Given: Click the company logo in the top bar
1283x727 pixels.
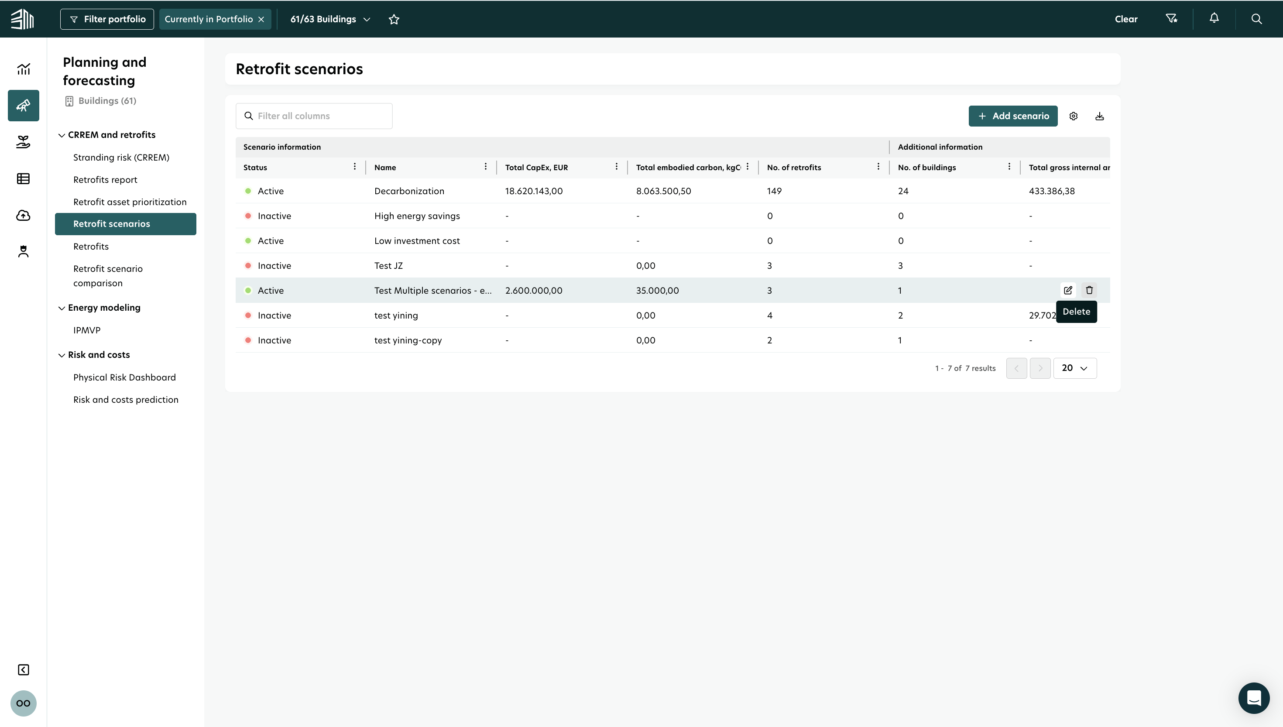Looking at the screenshot, I should coord(22,19).
